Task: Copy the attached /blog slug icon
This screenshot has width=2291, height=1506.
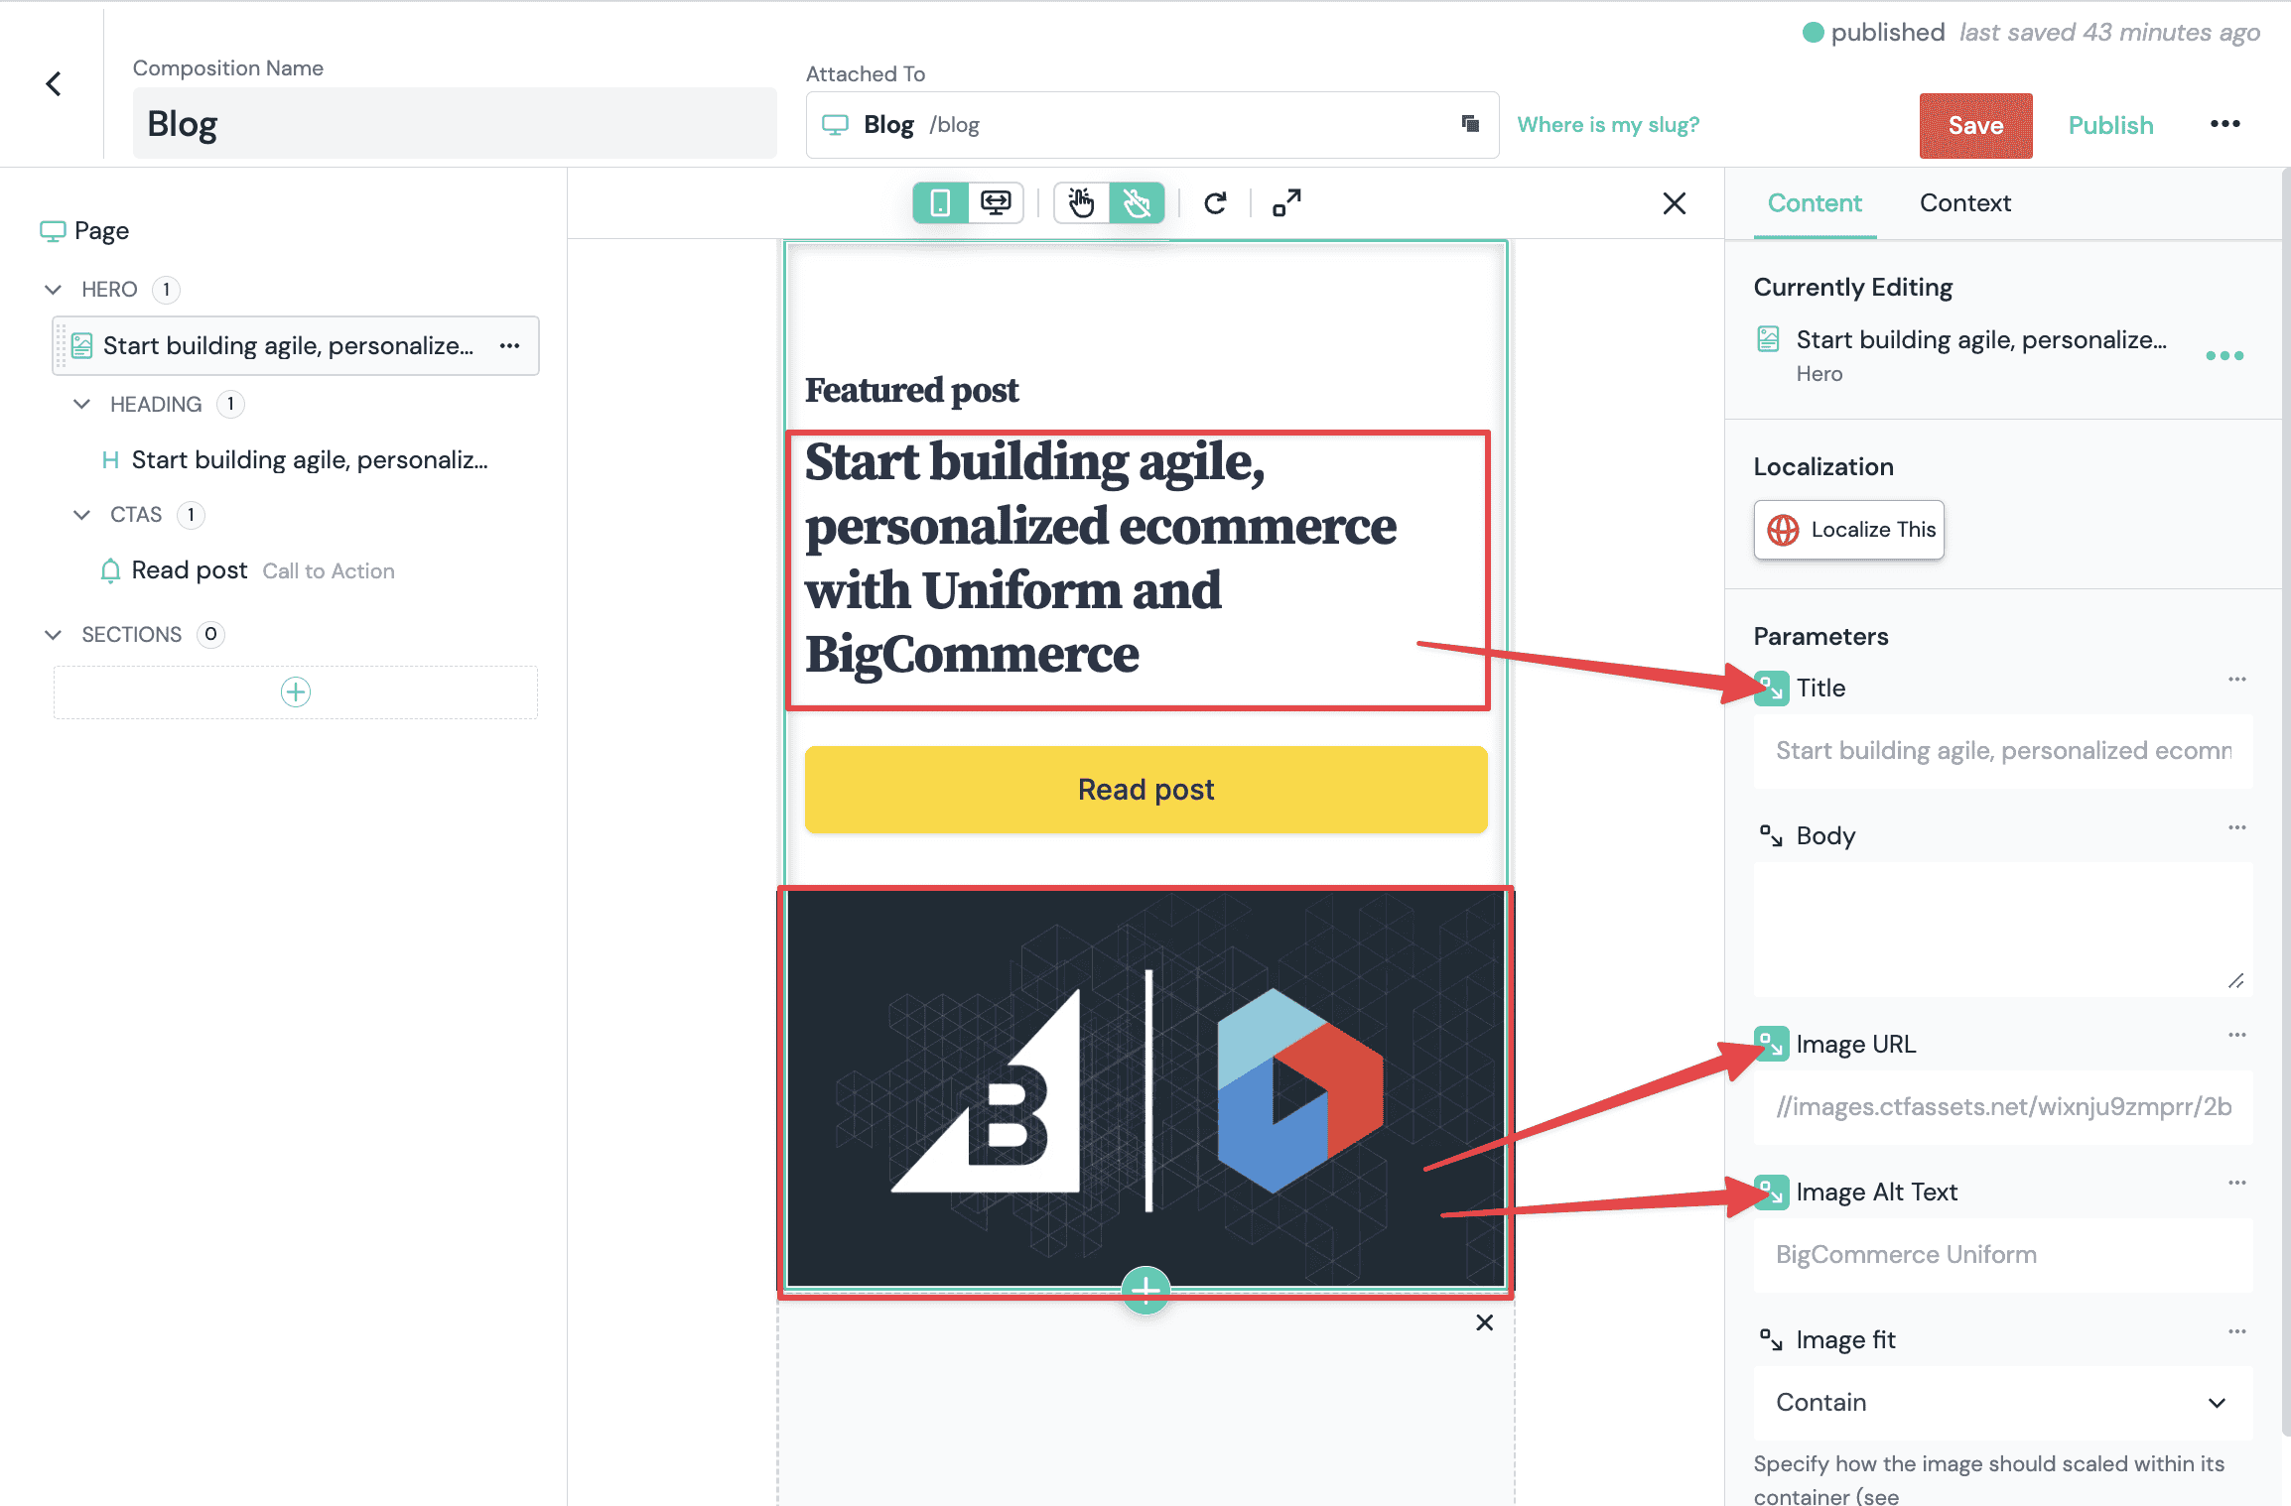Action: [1470, 124]
